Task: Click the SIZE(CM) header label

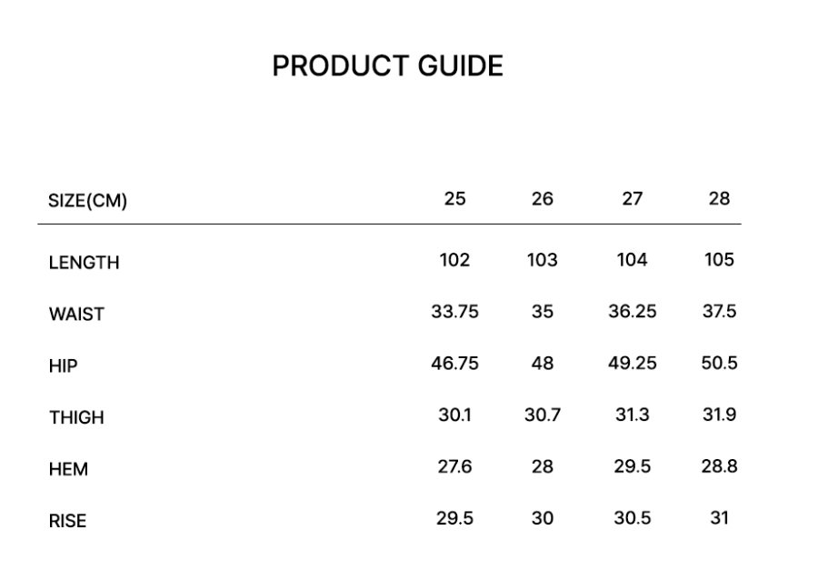Action: (x=87, y=202)
